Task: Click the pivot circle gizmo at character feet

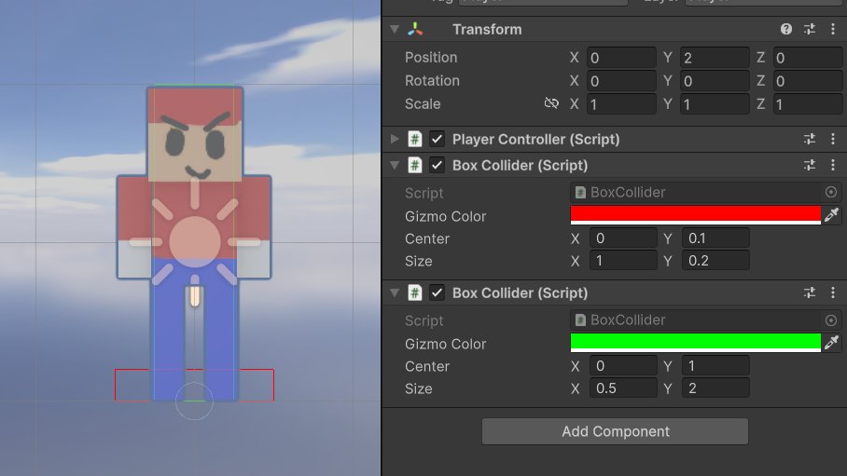Action: [194, 401]
